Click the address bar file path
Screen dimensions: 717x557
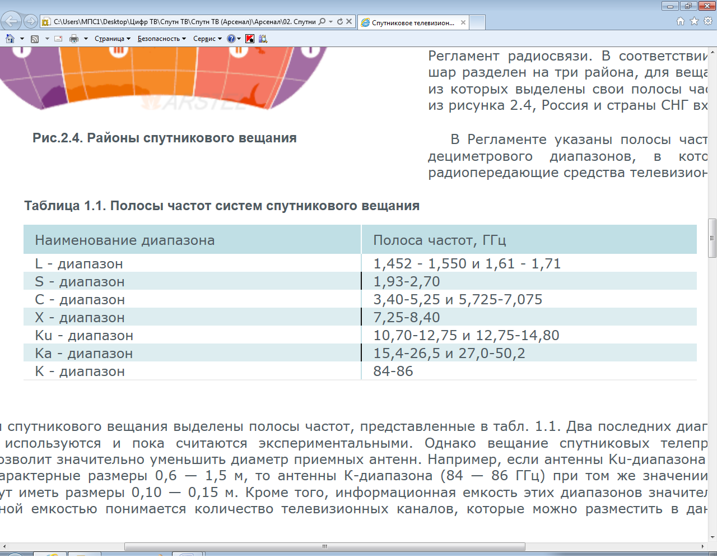click(185, 22)
